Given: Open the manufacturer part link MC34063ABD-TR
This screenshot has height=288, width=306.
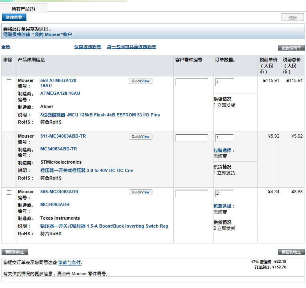Looking at the screenshot, I should [x=58, y=149].
